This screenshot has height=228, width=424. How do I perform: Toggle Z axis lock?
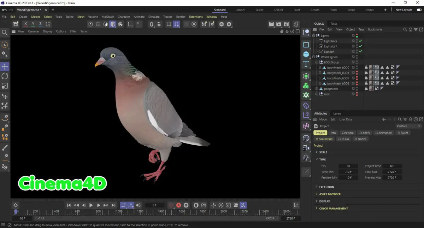[x=41, y=24]
